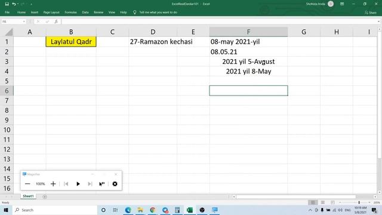The height and width of the screenshot is (215, 382).
Task: Open the Help ribbon tab
Action: [x=124, y=12]
